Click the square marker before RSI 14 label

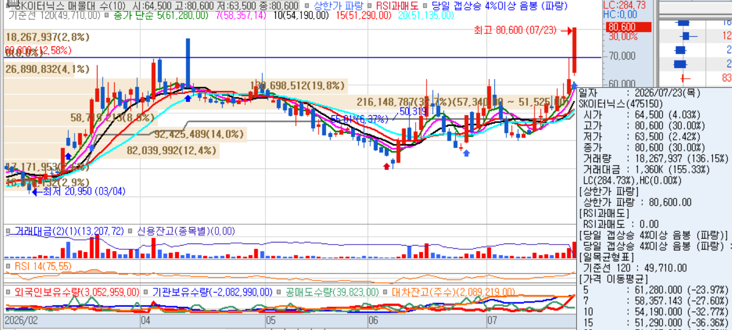(8, 266)
